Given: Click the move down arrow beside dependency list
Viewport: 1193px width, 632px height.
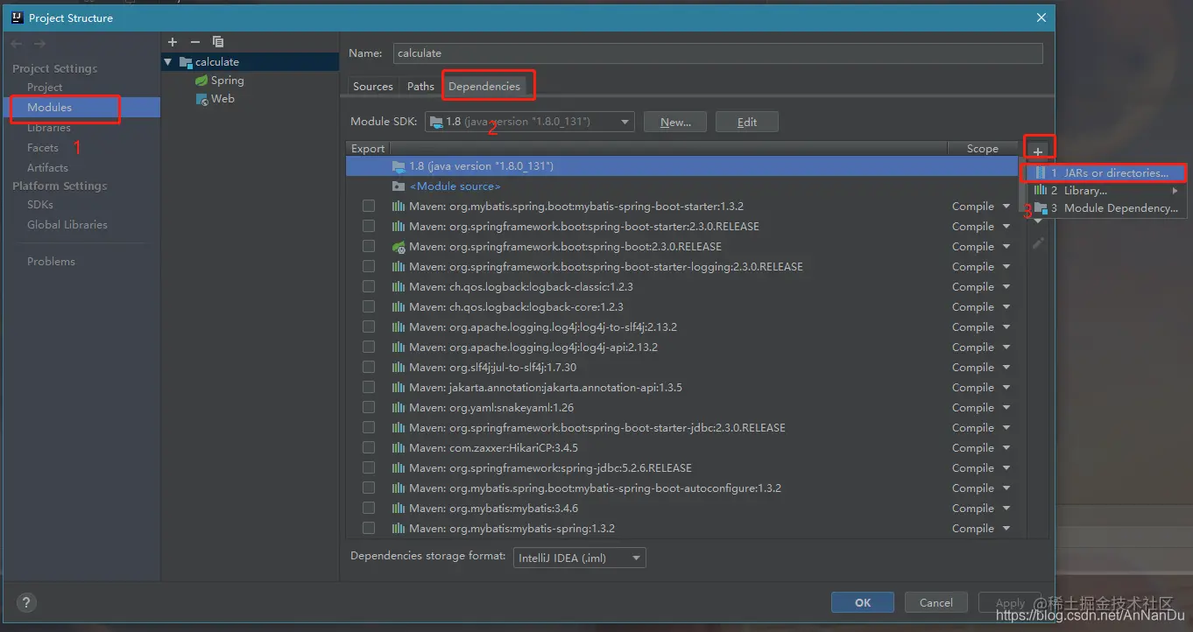Looking at the screenshot, I should click(1038, 221).
